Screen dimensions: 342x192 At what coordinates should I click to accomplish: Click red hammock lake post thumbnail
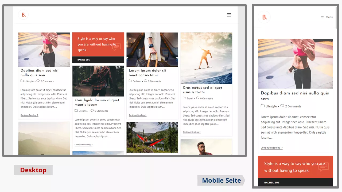click(152, 137)
